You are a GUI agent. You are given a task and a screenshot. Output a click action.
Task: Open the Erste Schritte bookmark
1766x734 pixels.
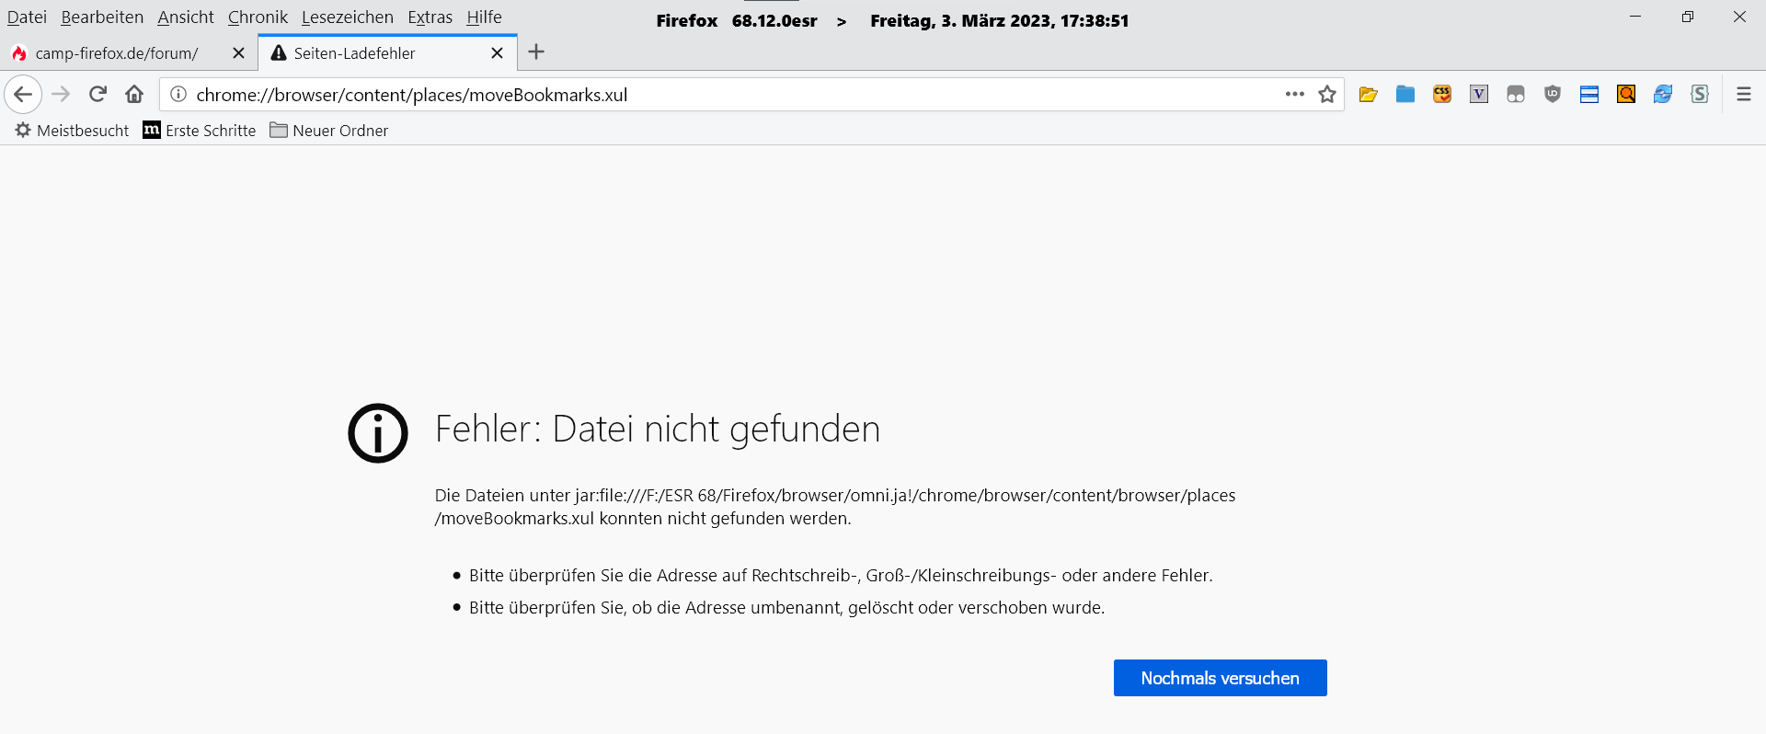click(x=200, y=131)
